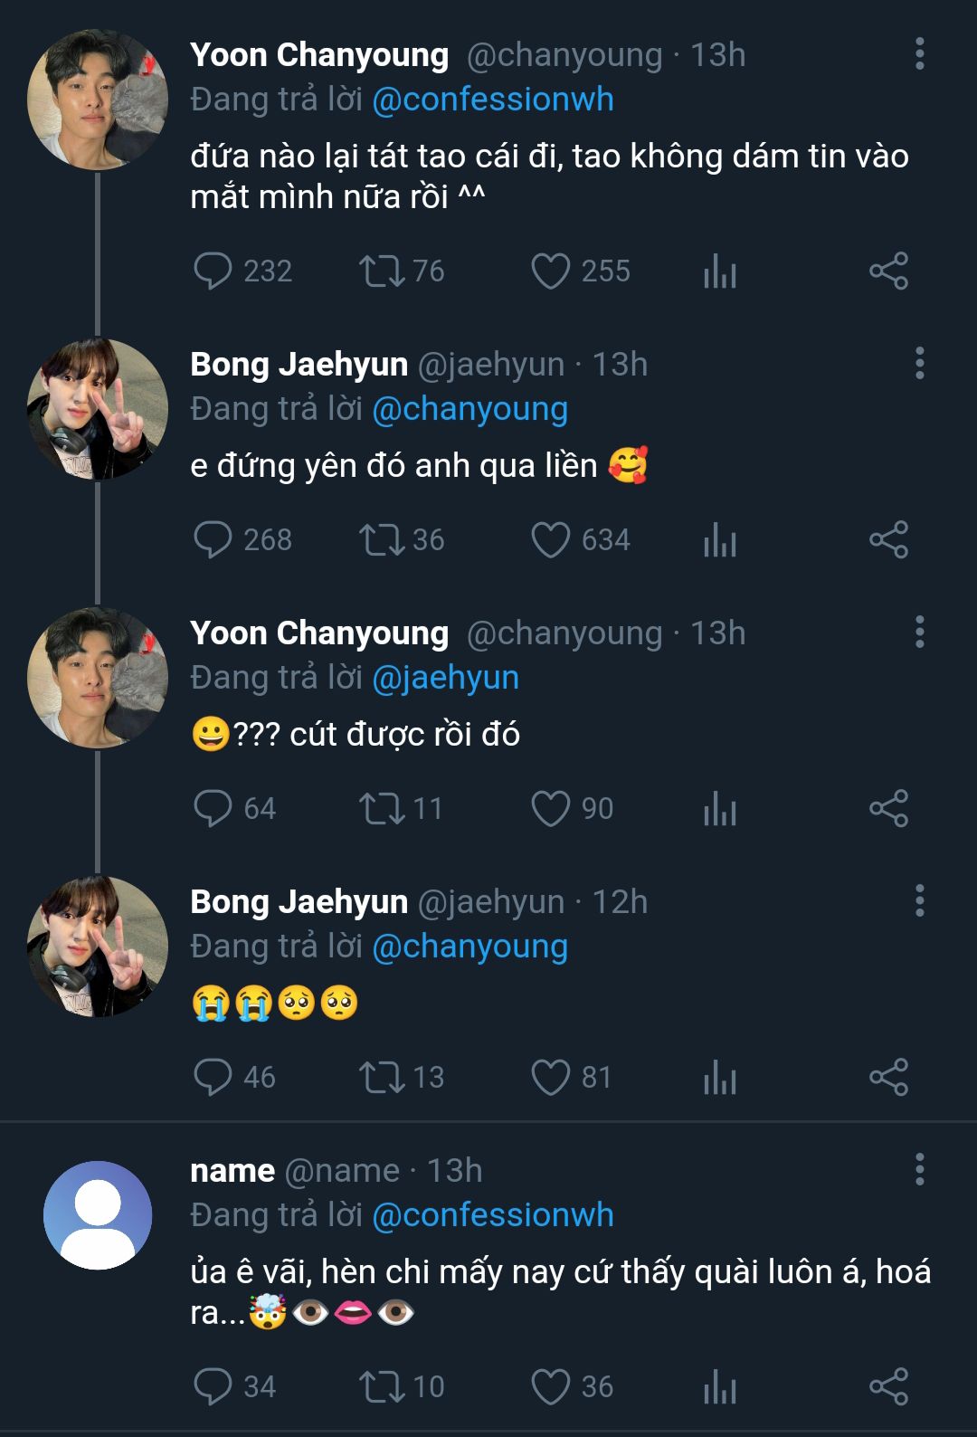Screen dimensions: 977x1437
Task: Open more options for Yoon Chanyoung's first tweet
Action: pyautogui.click(x=919, y=54)
